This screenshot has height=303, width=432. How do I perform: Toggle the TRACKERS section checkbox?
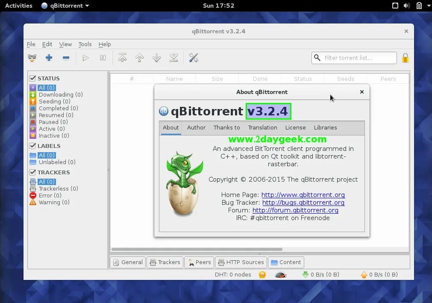(32, 172)
